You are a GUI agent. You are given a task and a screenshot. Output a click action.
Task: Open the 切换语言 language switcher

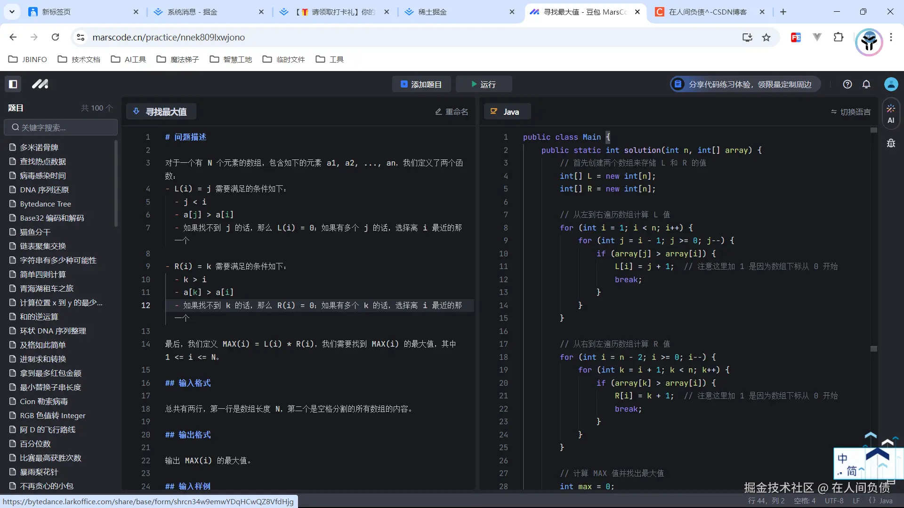(850, 111)
